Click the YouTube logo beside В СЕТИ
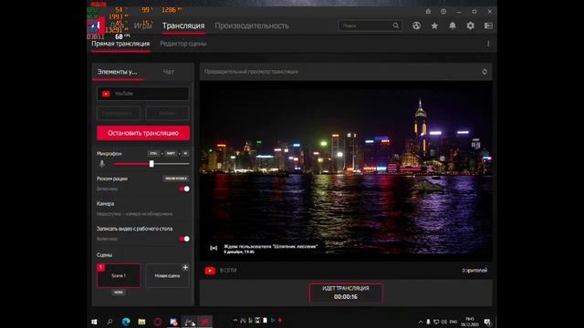Image resolution: width=584 pixels, height=328 pixels. [x=210, y=271]
